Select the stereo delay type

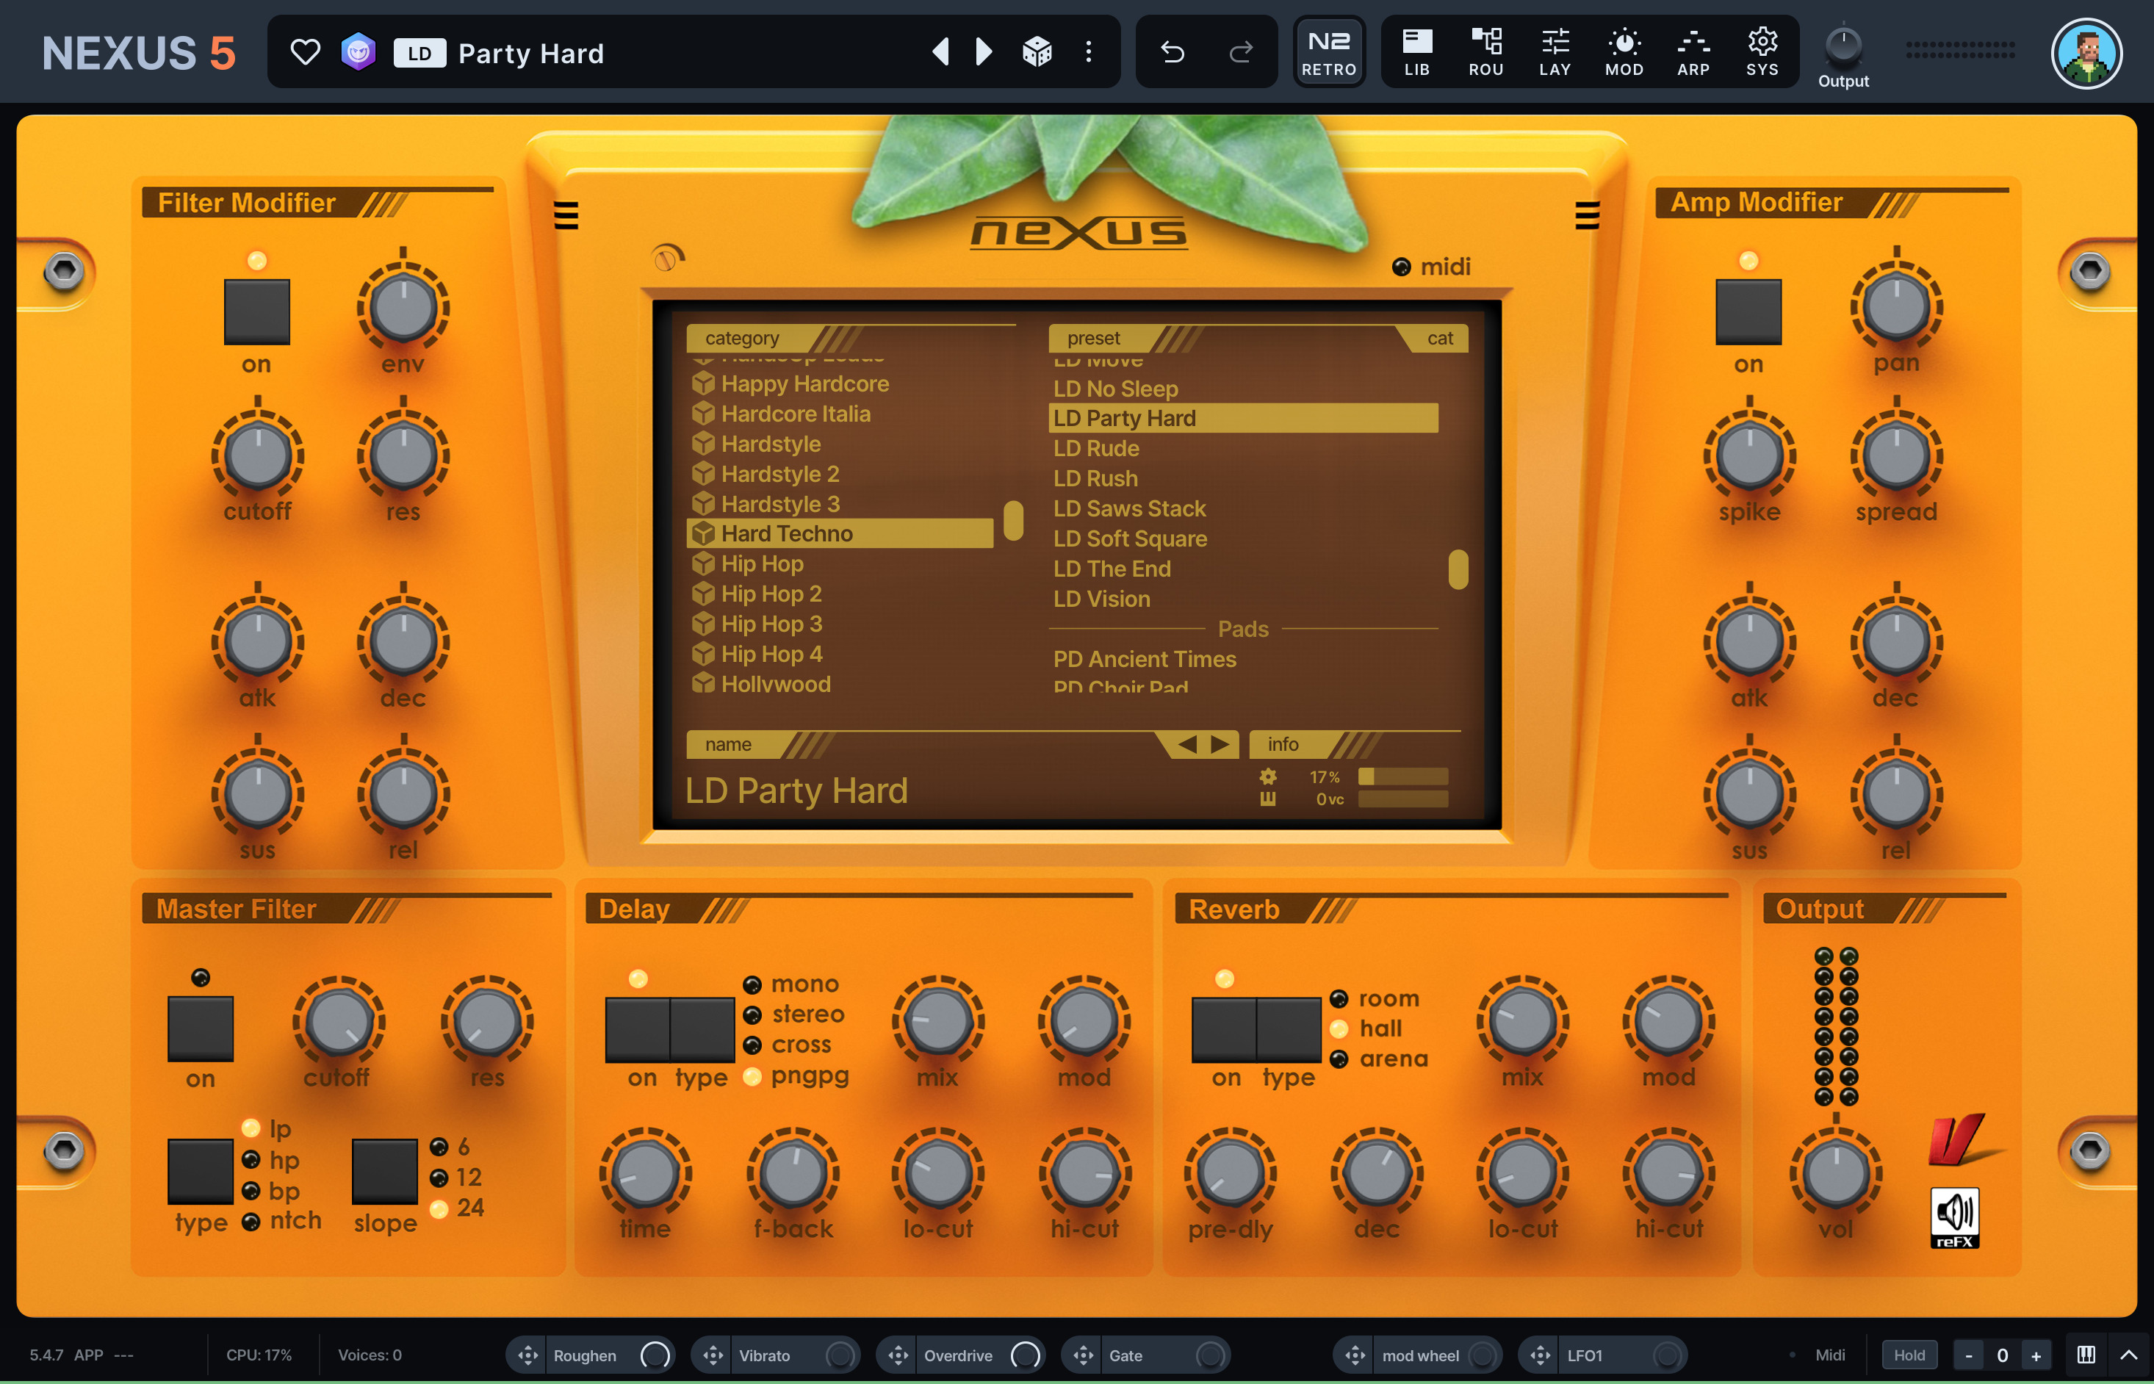point(753,1014)
